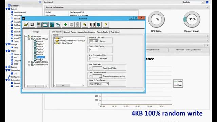Image resolution: width=217 pixels, height=122 pixels.
Task: Click right arrow of Targets scrollbar
Action: [83, 85]
